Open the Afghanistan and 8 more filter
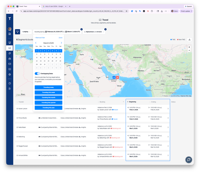This screenshot has height=173, width=200. coord(94,32)
